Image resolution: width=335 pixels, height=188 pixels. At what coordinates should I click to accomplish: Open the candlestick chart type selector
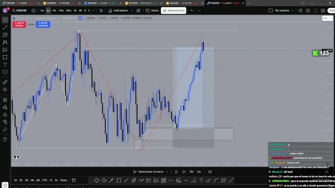click(x=101, y=10)
